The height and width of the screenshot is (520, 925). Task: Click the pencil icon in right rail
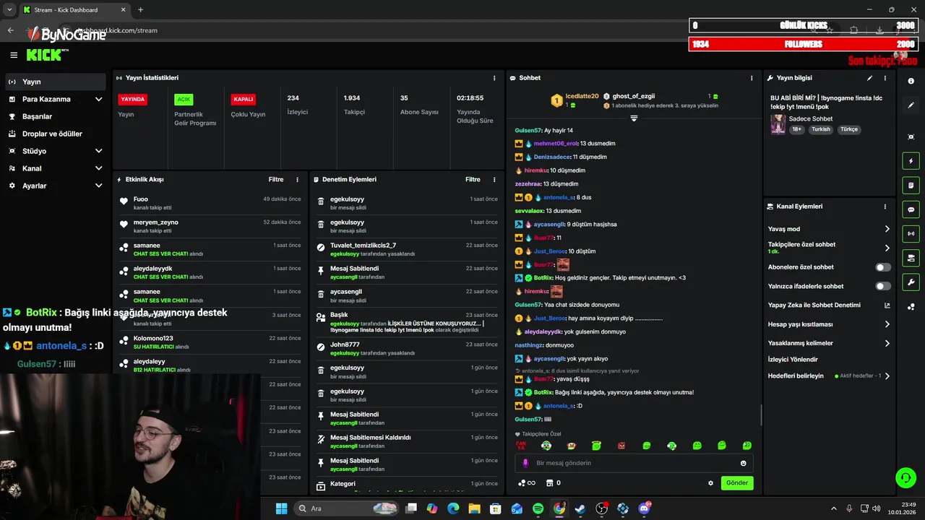(x=911, y=105)
